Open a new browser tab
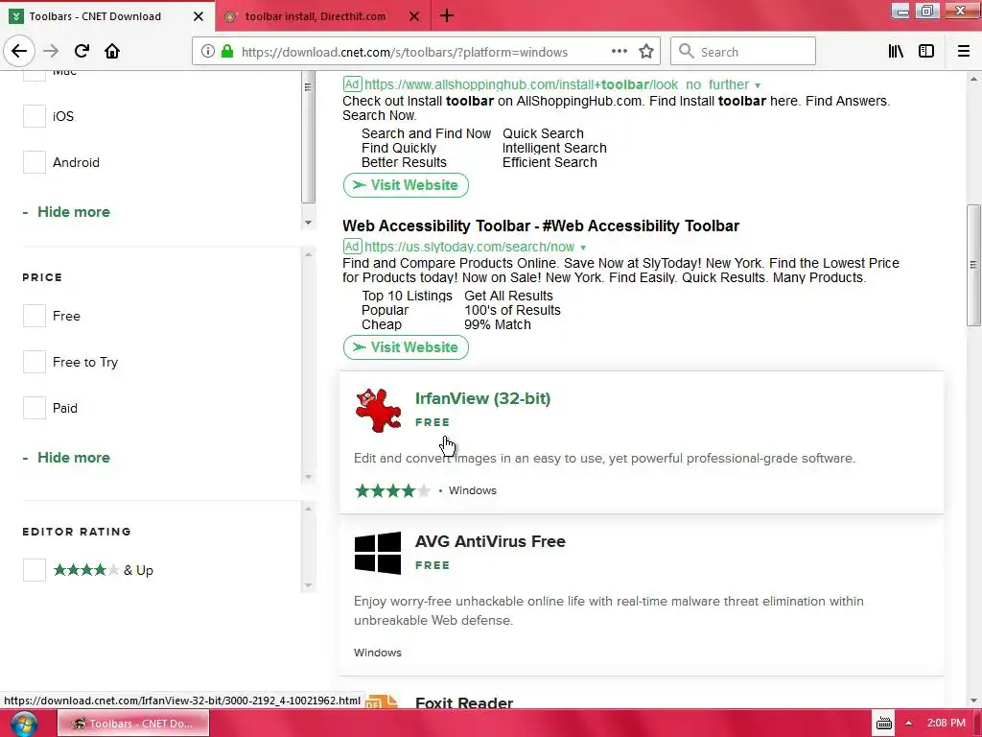Viewport: 982px width, 737px height. pos(447,15)
